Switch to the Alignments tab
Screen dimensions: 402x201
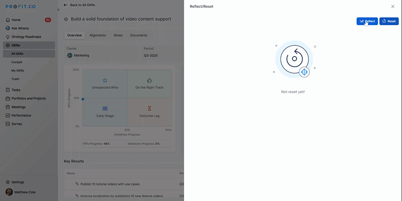98,35
